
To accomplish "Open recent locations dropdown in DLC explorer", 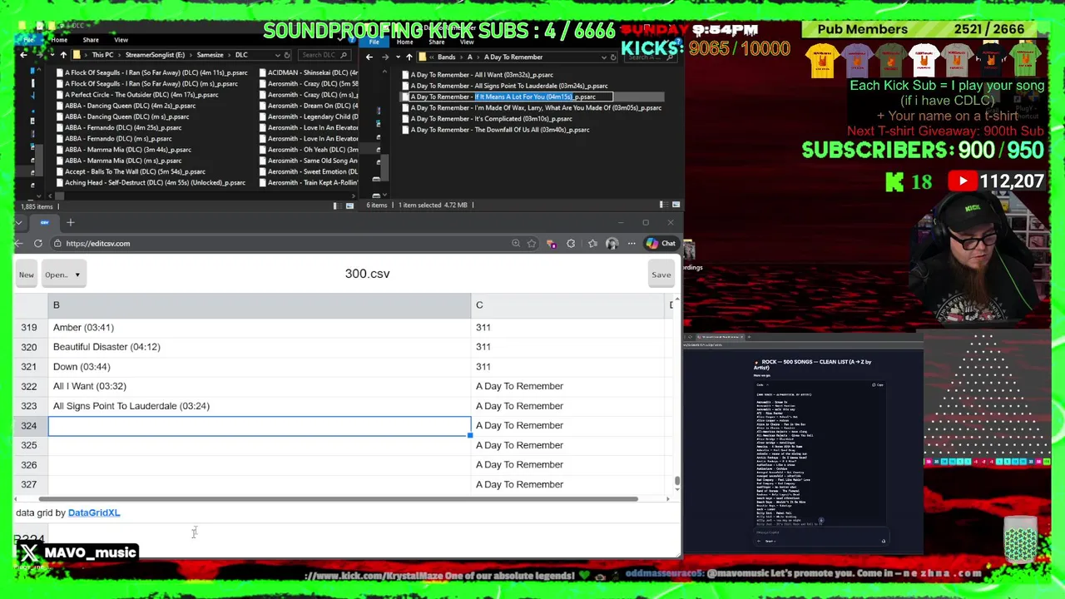I will (51, 55).
